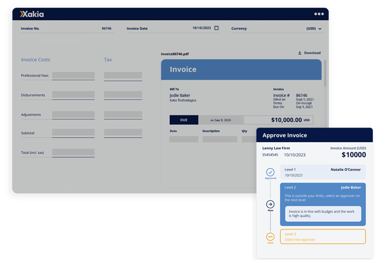Download the invoice PDF
The height and width of the screenshot is (264, 386).
tap(309, 53)
